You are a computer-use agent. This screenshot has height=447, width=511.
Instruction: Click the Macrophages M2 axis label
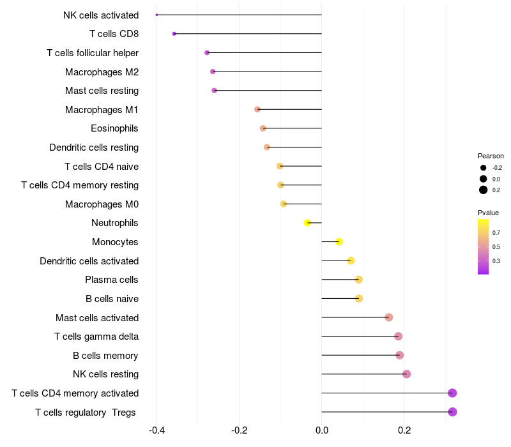[x=102, y=72]
